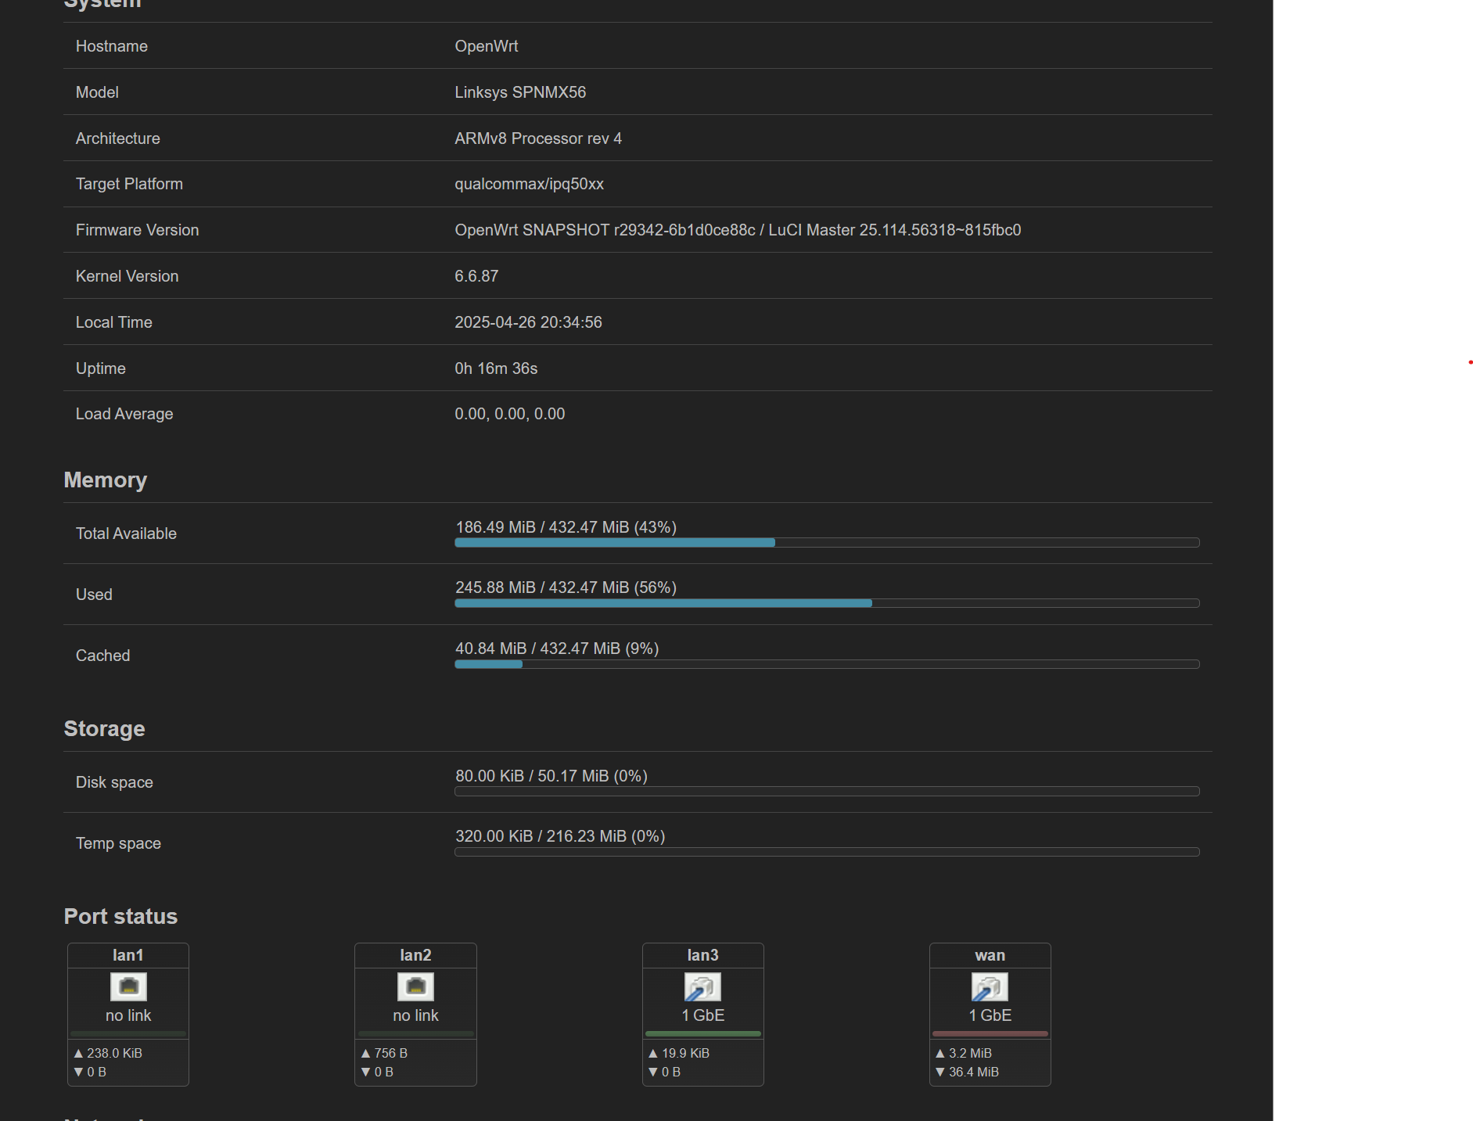Click the lan3 port name header

(x=702, y=955)
